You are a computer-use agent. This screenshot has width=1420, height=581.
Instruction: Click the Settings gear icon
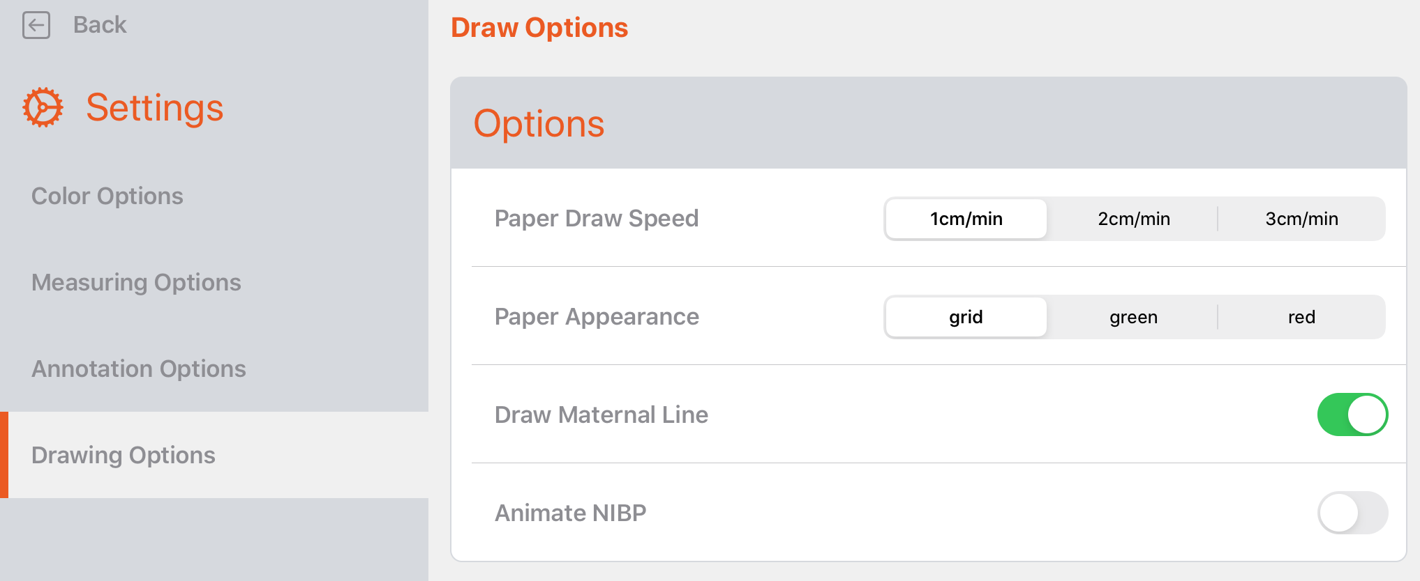click(x=43, y=107)
